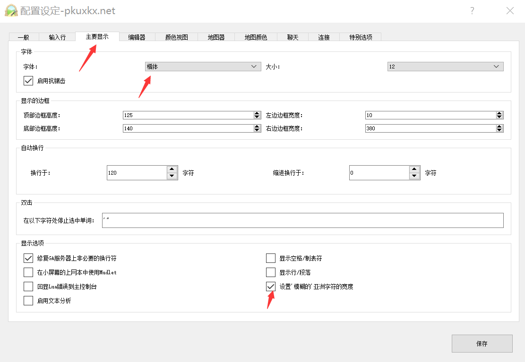Screen dimensions: 525x362
Task: Uncheck 设置'模糊的'亚洲字符的宽度
Action: click(270, 286)
